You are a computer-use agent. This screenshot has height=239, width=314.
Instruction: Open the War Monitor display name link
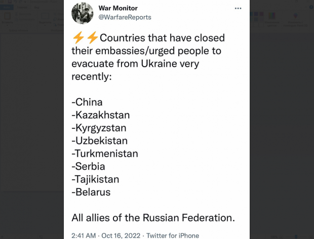[117, 8]
